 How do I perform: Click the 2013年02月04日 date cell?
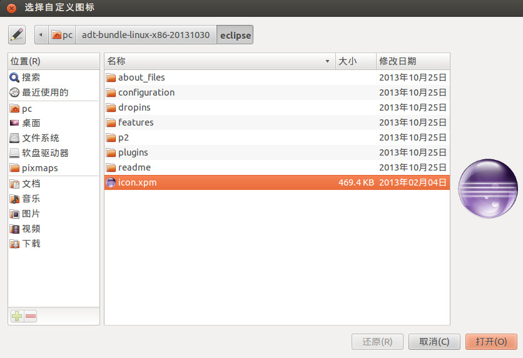click(x=413, y=182)
